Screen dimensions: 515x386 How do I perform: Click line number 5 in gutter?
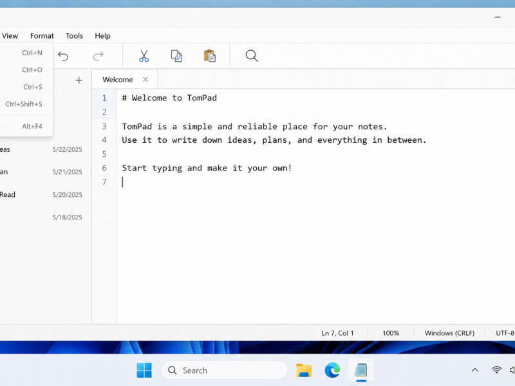click(104, 154)
